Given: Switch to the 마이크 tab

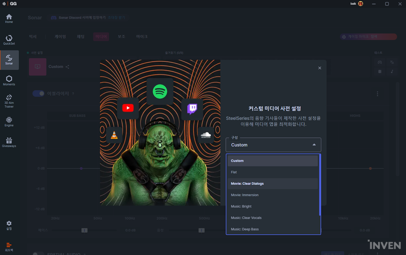Looking at the screenshot, I should click(x=142, y=37).
